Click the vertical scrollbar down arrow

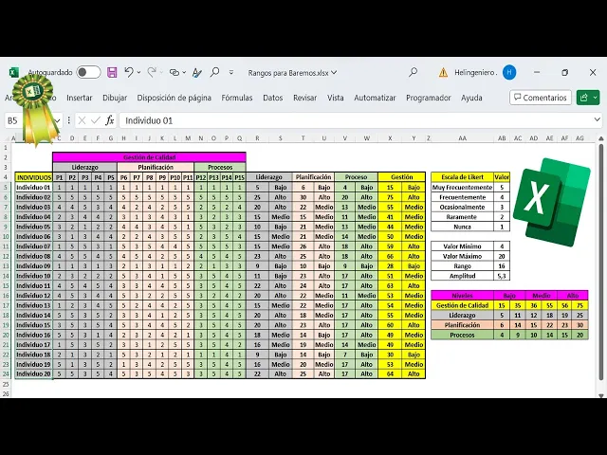point(600,395)
